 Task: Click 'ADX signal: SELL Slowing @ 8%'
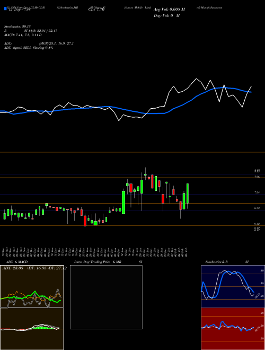[x=29, y=48]
